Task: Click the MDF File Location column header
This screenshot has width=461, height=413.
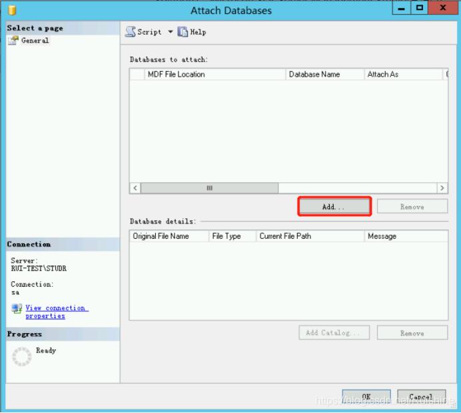Action: (215, 74)
